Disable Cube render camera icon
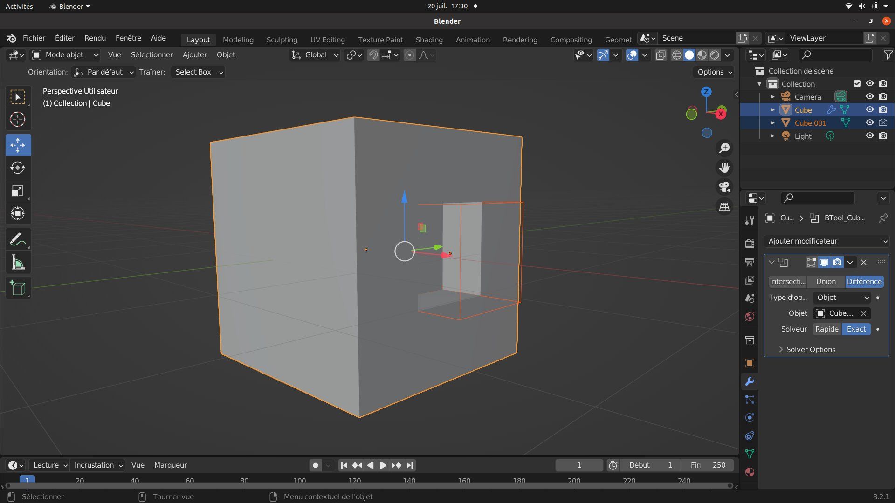 (x=883, y=110)
